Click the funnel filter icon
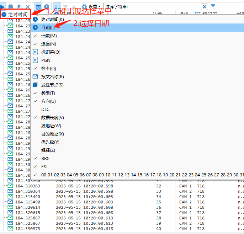The width and height of the screenshot is (244, 234). 213,7
